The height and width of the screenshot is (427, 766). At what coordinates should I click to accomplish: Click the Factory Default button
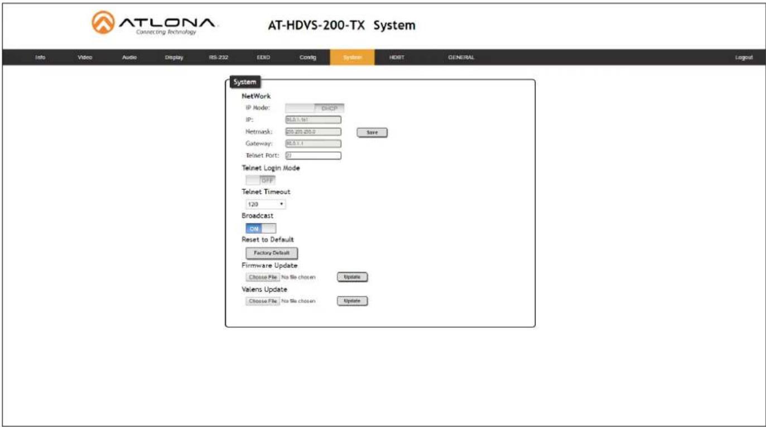(272, 253)
